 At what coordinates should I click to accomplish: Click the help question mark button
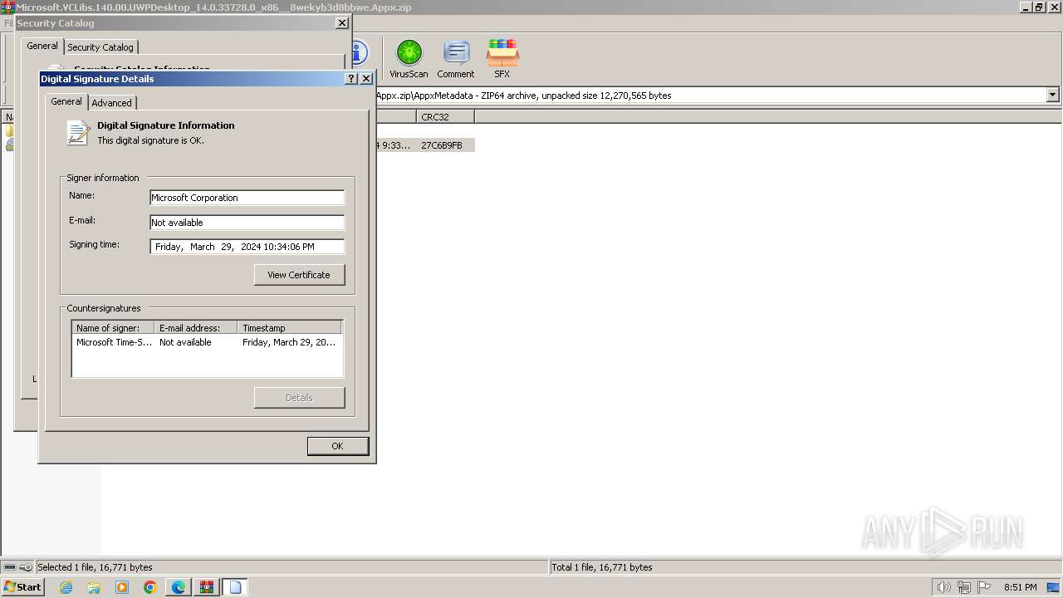click(351, 79)
